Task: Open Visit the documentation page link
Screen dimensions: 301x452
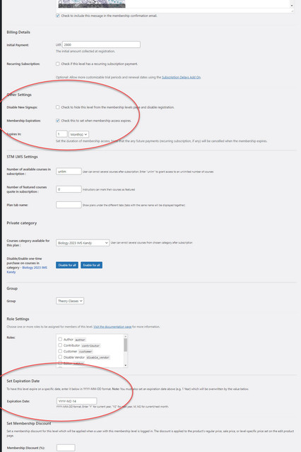Action: [x=112, y=326]
